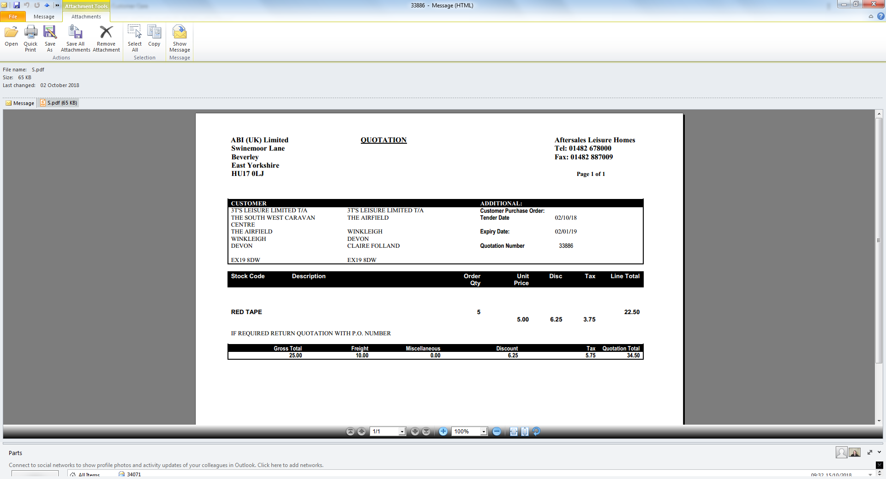Click Show Message envelope icon
Viewport: 886px width, 479px height.
pos(180,32)
